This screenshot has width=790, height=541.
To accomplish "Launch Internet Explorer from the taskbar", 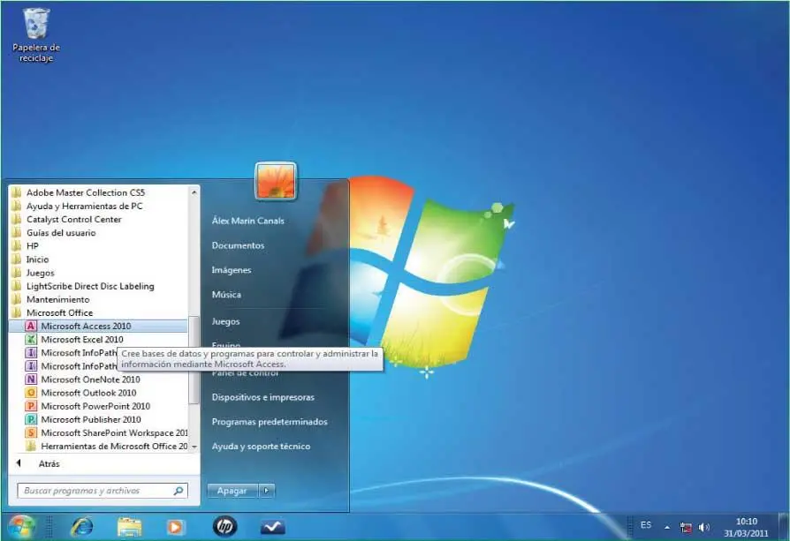I will (x=82, y=527).
